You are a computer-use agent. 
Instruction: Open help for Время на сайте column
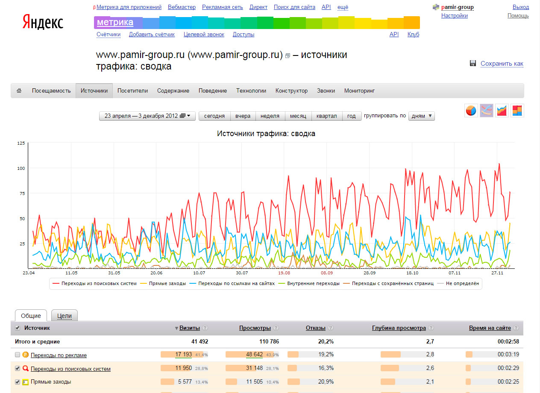(x=516, y=328)
